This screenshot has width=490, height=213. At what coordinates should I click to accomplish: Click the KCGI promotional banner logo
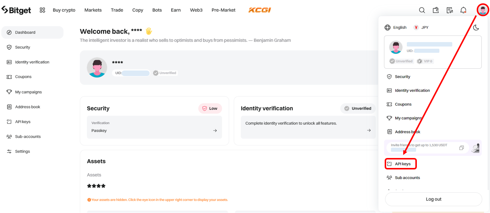(259, 10)
